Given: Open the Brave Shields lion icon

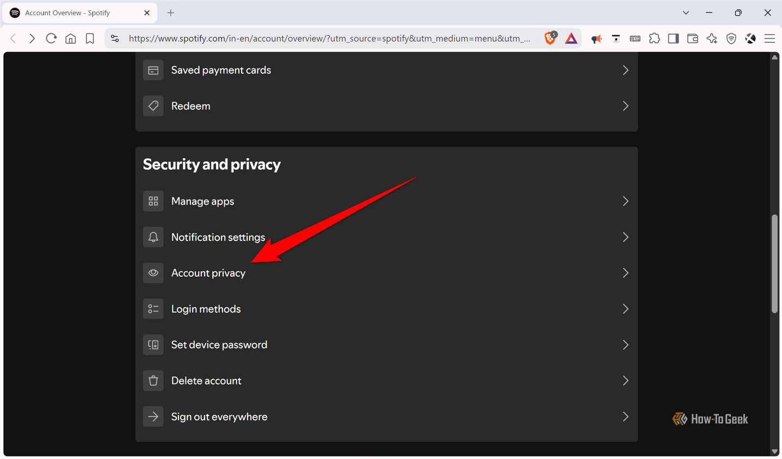Looking at the screenshot, I should 551,38.
